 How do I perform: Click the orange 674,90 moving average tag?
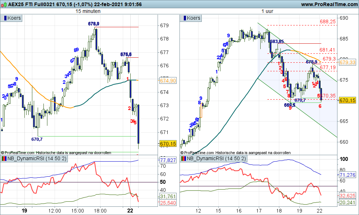[x=168, y=80]
